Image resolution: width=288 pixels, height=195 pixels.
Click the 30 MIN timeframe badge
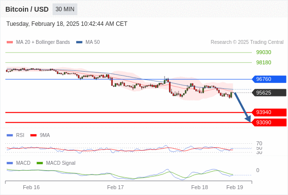pos(65,9)
